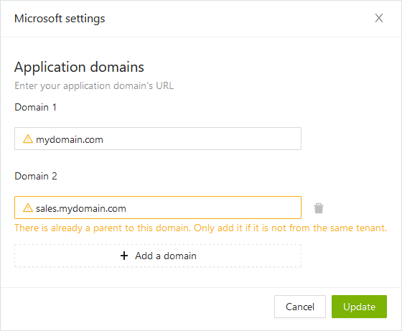
Task: Click the plus icon beside Add a domain
Action: pyautogui.click(x=124, y=256)
